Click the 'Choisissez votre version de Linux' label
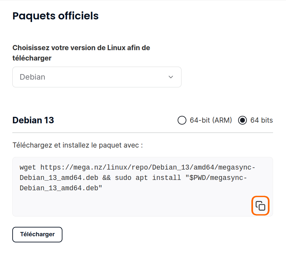The image size is (286, 255). (x=81, y=48)
